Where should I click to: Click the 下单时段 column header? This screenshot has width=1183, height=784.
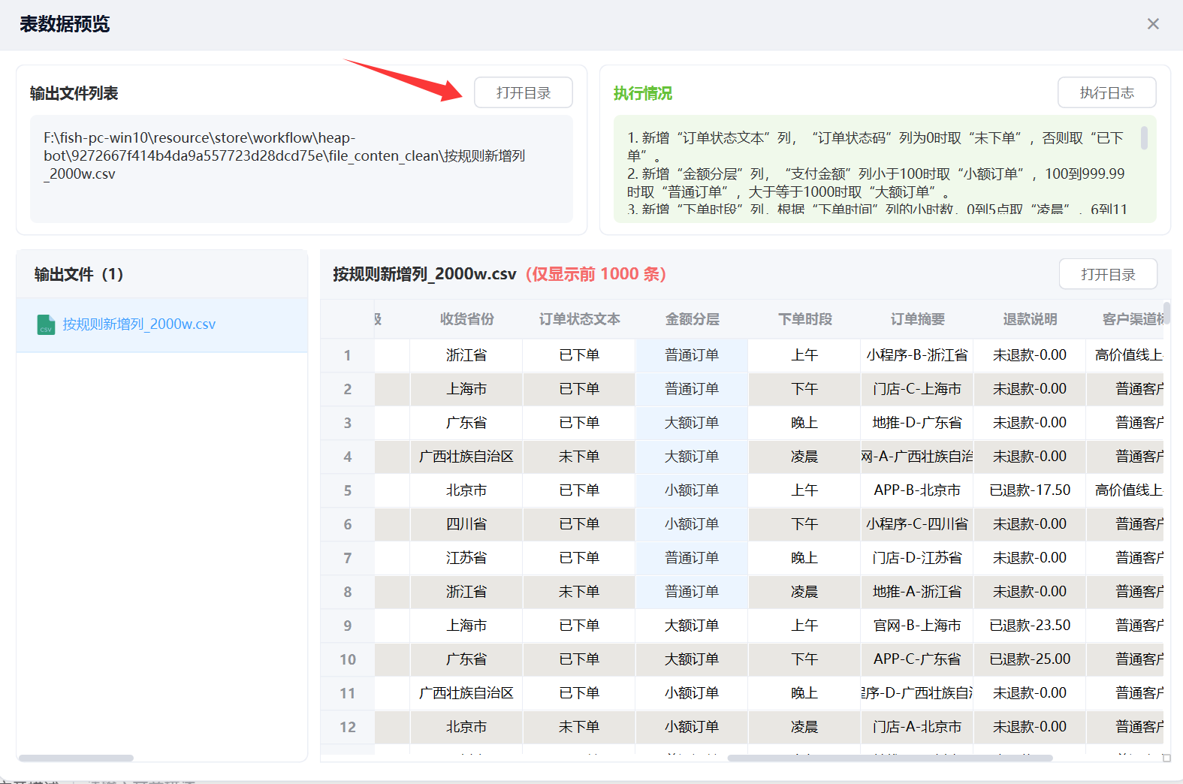click(x=804, y=319)
